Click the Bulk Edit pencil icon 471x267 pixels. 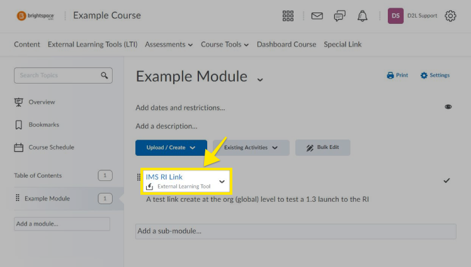pos(310,148)
